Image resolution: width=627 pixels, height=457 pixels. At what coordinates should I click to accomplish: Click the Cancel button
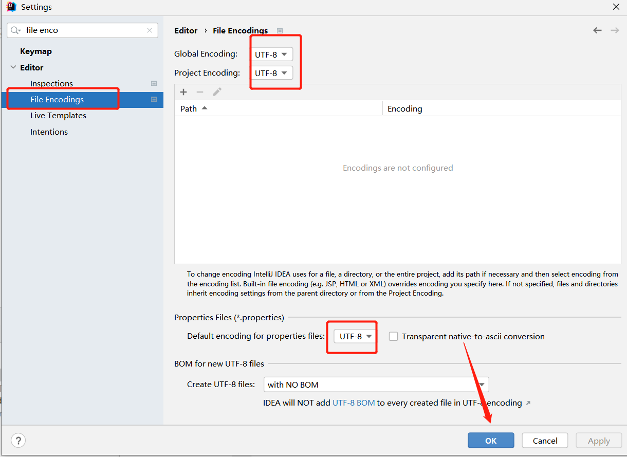pos(545,441)
